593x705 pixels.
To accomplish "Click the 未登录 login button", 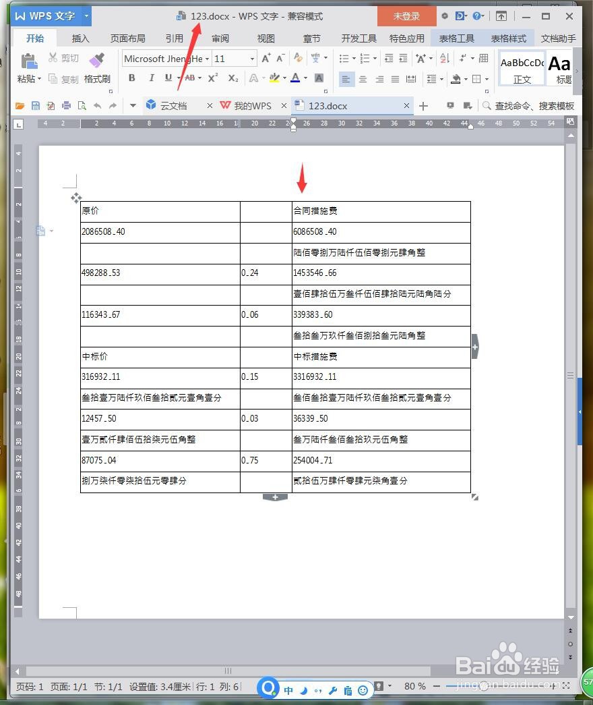I will [x=406, y=17].
